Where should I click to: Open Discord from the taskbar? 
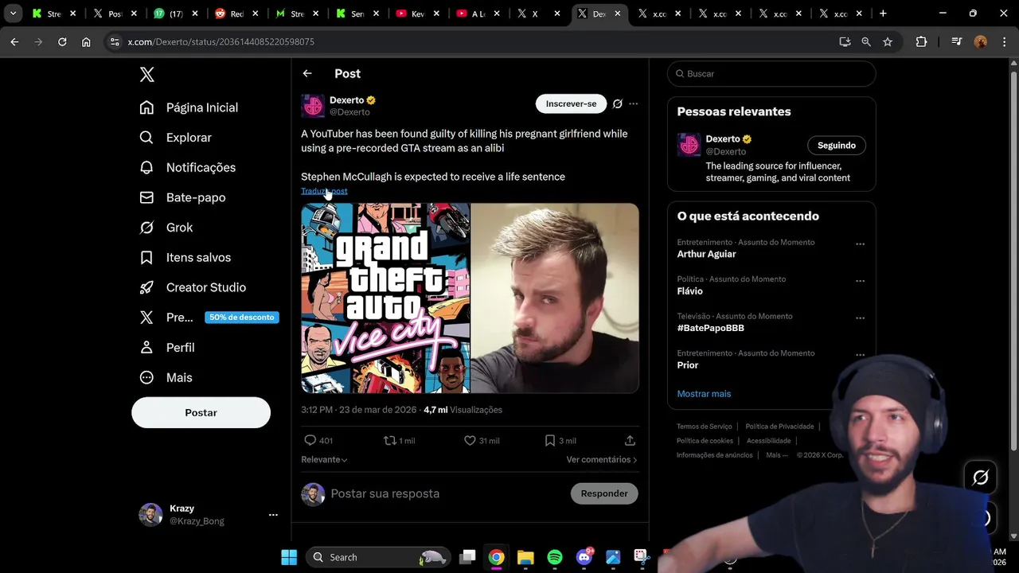(584, 557)
